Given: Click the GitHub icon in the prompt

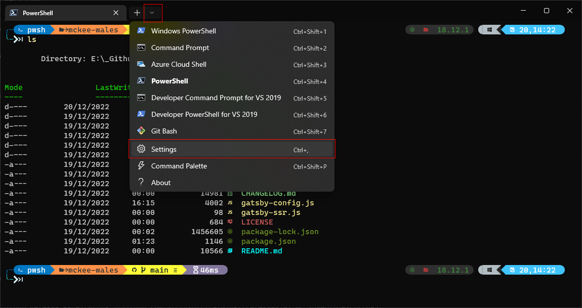Looking at the screenshot, I should [134, 270].
